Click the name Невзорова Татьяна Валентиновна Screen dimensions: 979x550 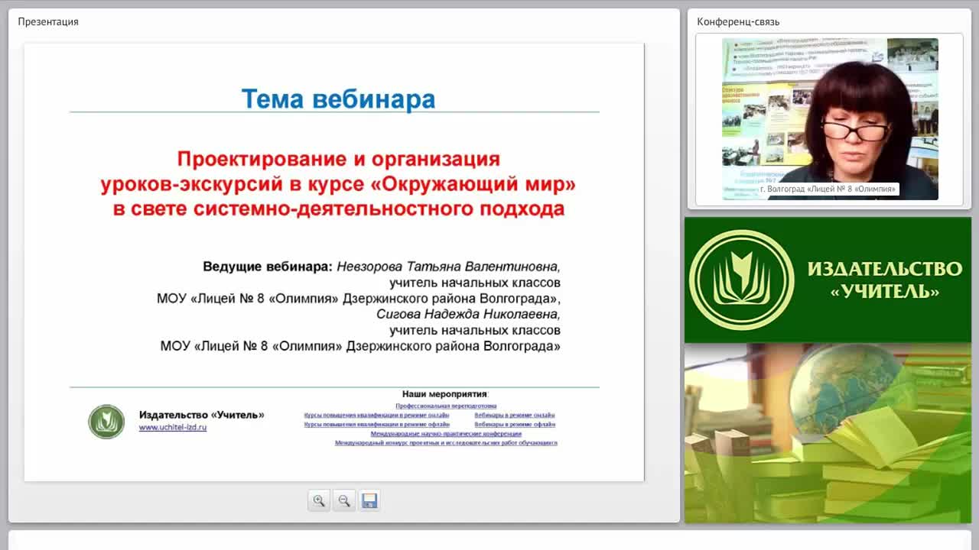[x=448, y=267]
